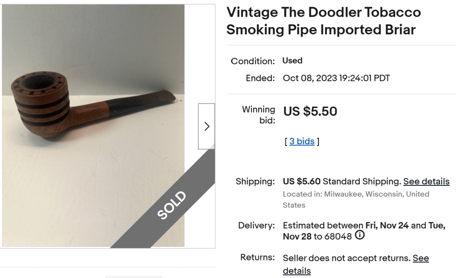462x278 pixels.
Task: Click the Seller does not accept returns text
Action: [x=346, y=259]
